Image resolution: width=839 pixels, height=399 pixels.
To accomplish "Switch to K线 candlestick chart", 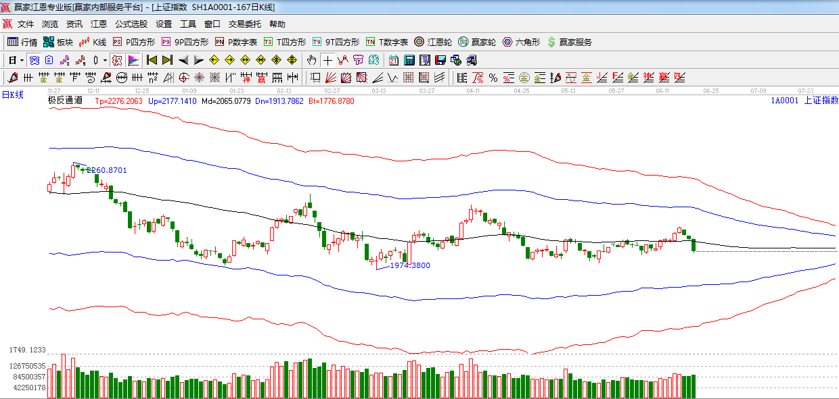I will pyautogui.click(x=93, y=42).
